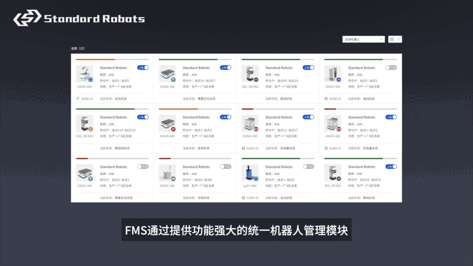The image size is (473, 266).
Task: Click the locate badge on the 站点24--站点57 robot
Action: 173,80
